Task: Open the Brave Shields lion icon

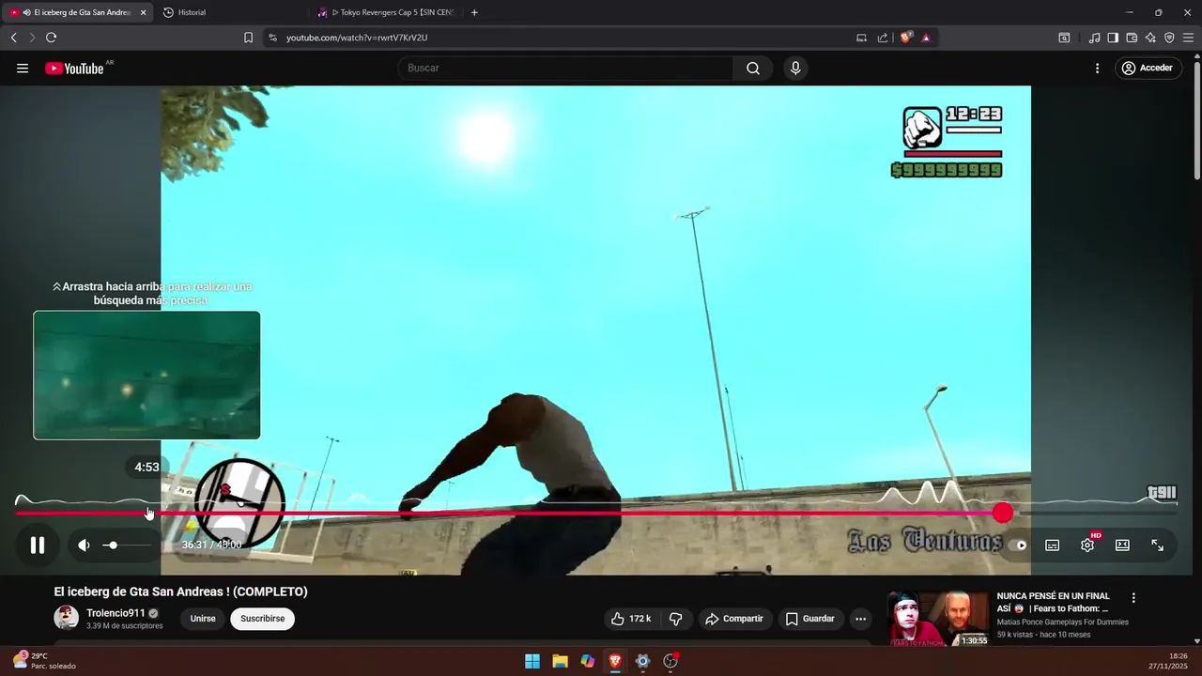Action: 905,38
